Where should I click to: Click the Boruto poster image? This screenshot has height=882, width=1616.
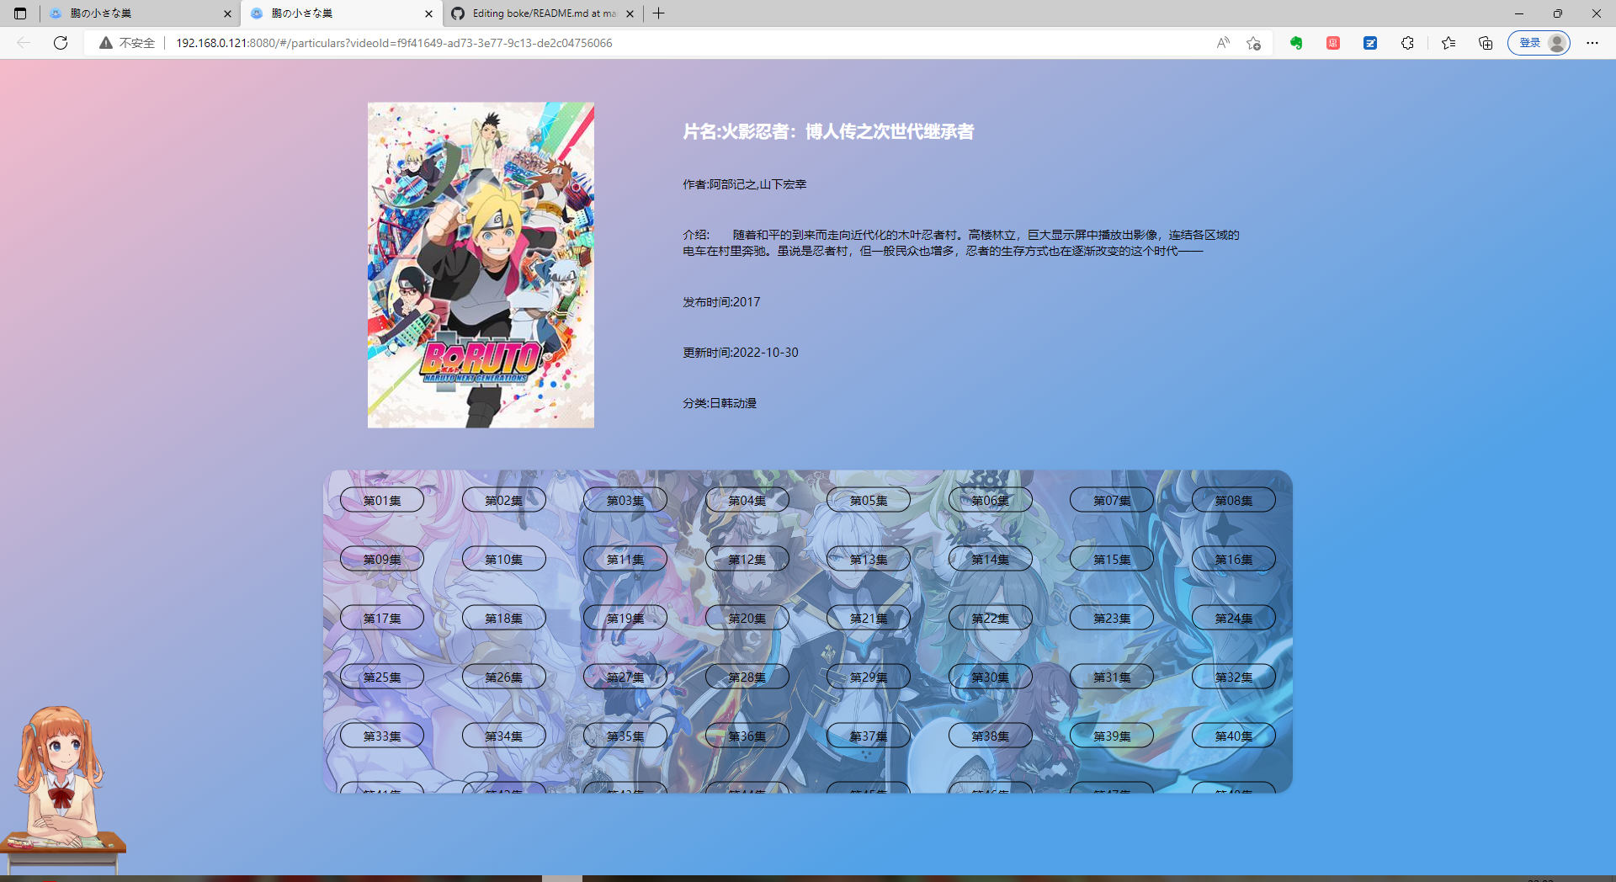pos(480,264)
